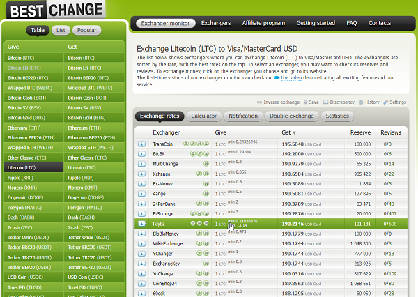Open the Double exchange tab

point(292,116)
